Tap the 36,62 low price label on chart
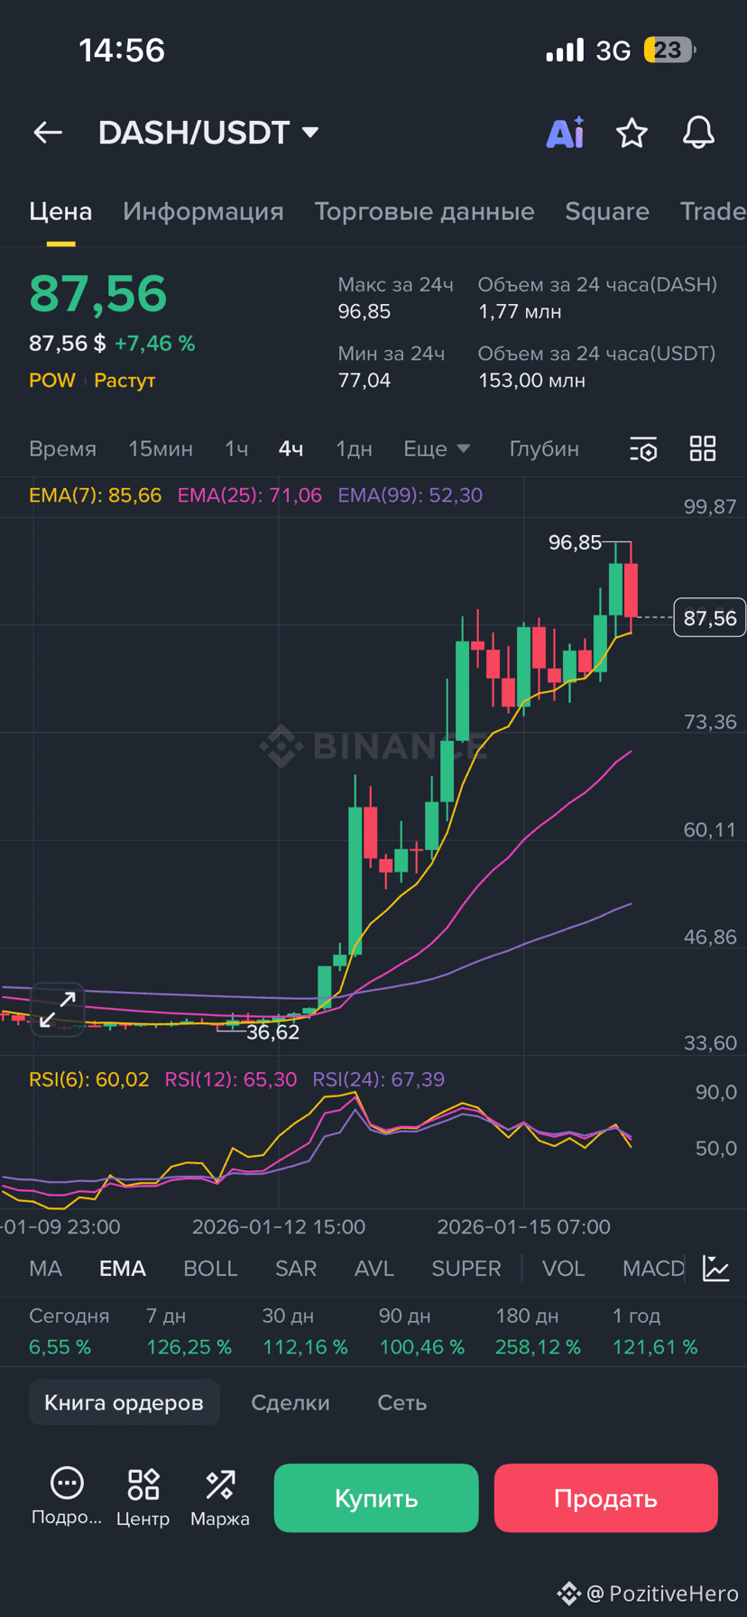 272,1032
